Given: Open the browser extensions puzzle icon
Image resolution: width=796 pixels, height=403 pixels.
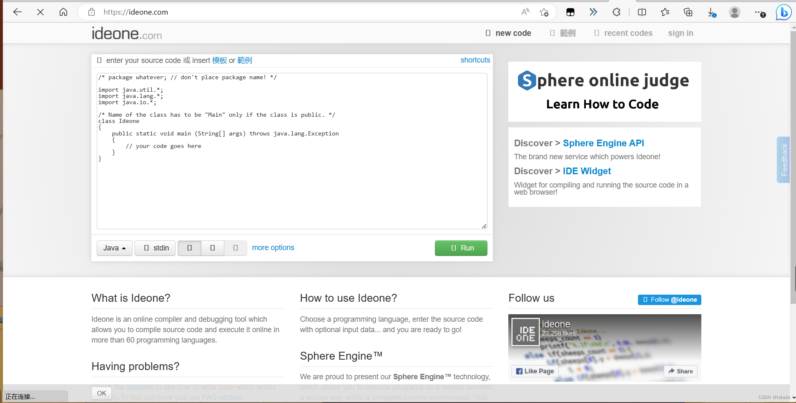Looking at the screenshot, I should pyautogui.click(x=616, y=12).
